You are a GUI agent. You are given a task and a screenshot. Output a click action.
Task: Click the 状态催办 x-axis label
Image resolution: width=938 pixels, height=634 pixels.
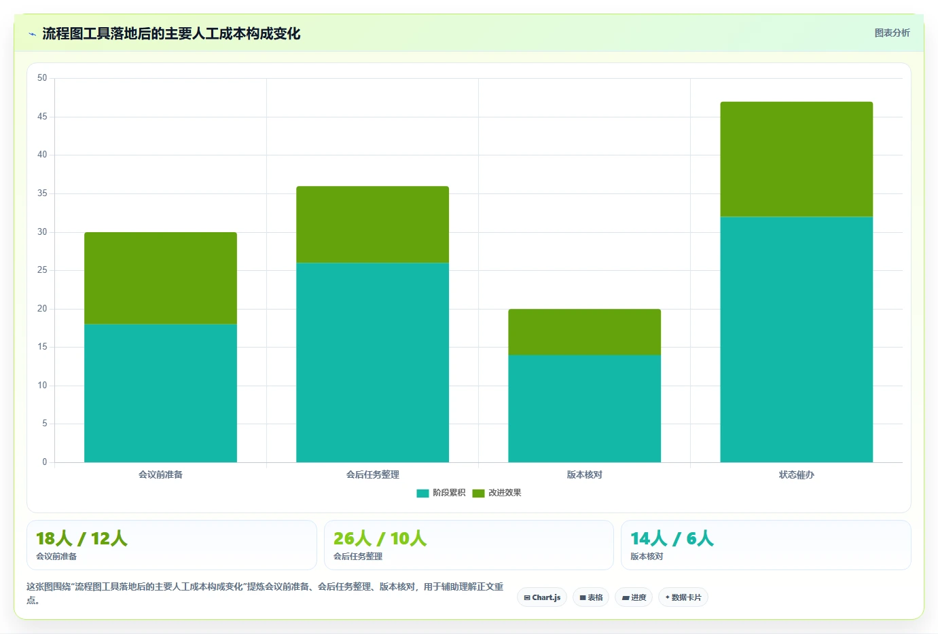tap(796, 474)
